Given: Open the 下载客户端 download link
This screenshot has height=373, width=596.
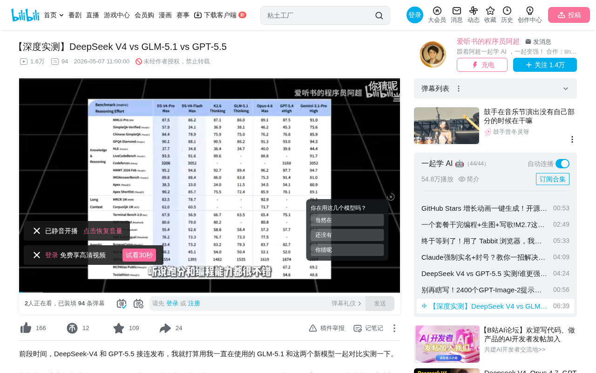Looking at the screenshot, I should coord(220,15).
